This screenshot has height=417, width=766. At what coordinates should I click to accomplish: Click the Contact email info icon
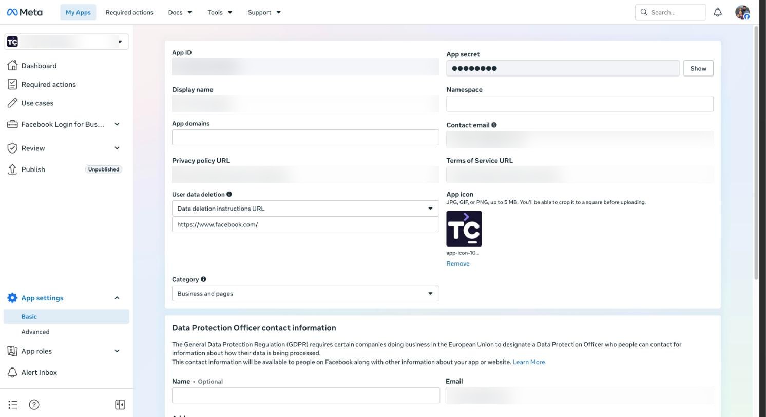(494, 125)
